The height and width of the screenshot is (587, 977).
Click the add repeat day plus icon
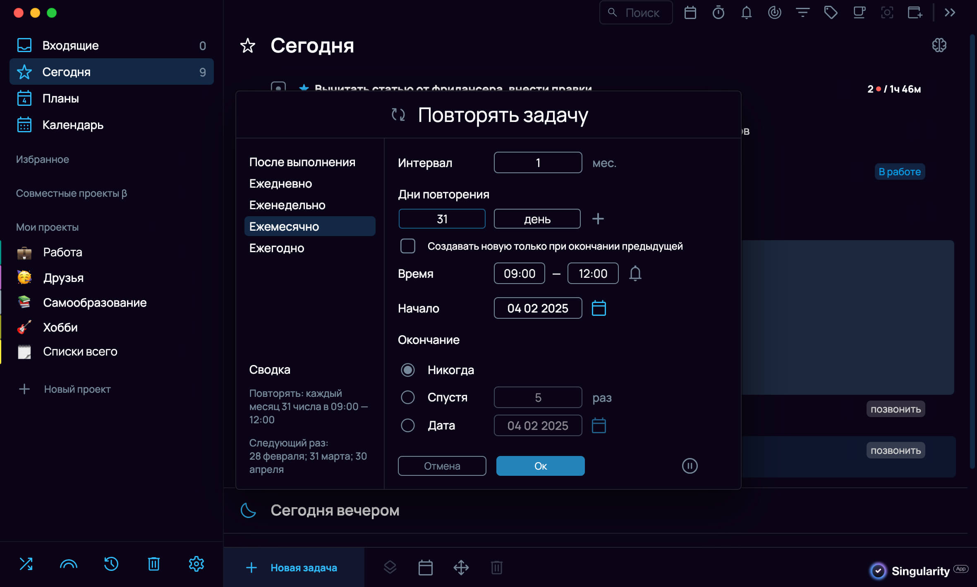pos(598,219)
